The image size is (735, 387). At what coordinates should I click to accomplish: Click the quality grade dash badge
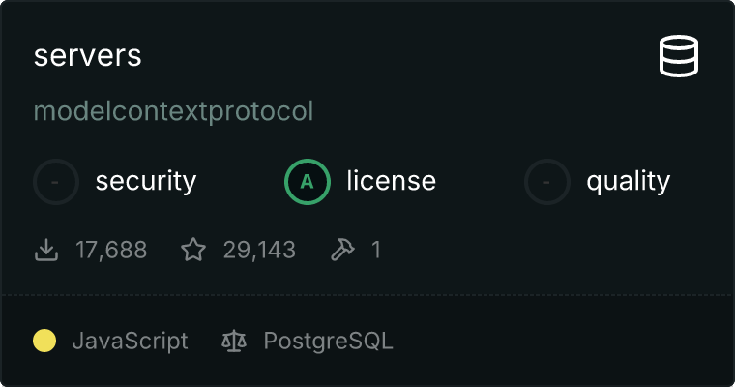[x=547, y=181]
